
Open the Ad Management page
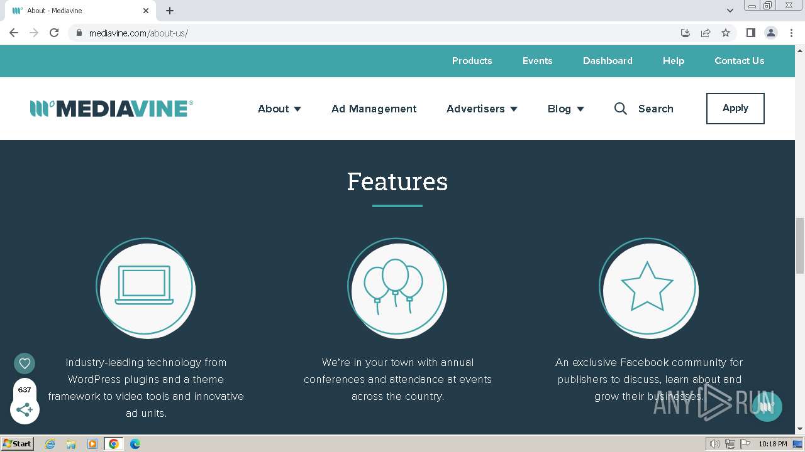click(x=374, y=109)
